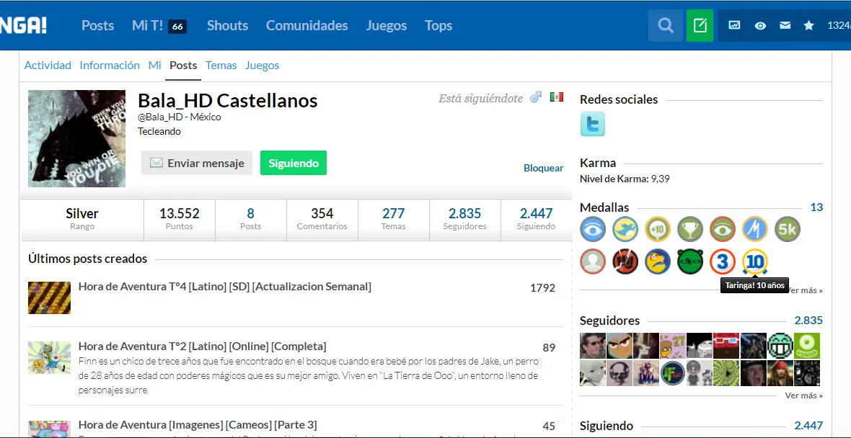Click the 354 Comentarios stat
851x438 pixels.
click(x=322, y=219)
